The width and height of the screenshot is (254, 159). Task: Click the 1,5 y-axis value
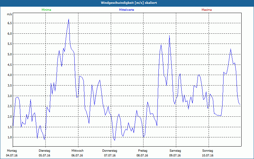(10, 127)
